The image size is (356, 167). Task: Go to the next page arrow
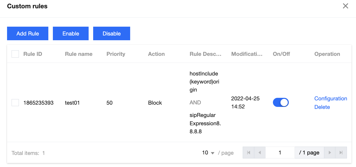coord(330,153)
